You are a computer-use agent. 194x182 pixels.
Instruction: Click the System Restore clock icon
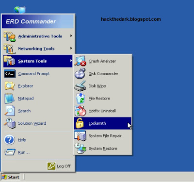[81, 148]
